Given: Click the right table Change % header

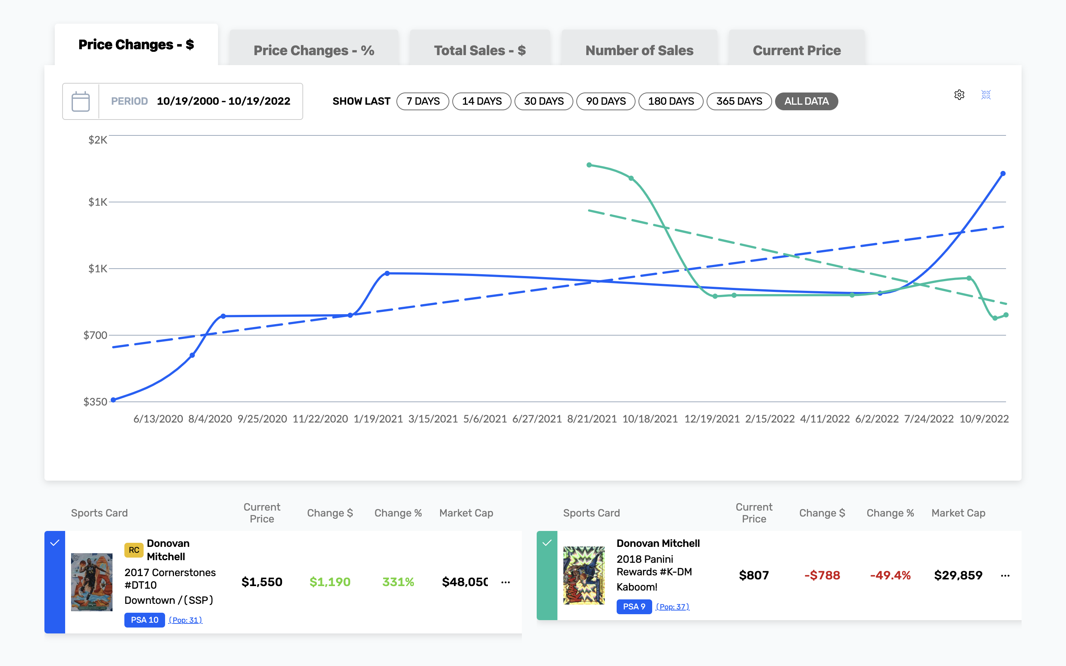Looking at the screenshot, I should click(x=890, y=513).
